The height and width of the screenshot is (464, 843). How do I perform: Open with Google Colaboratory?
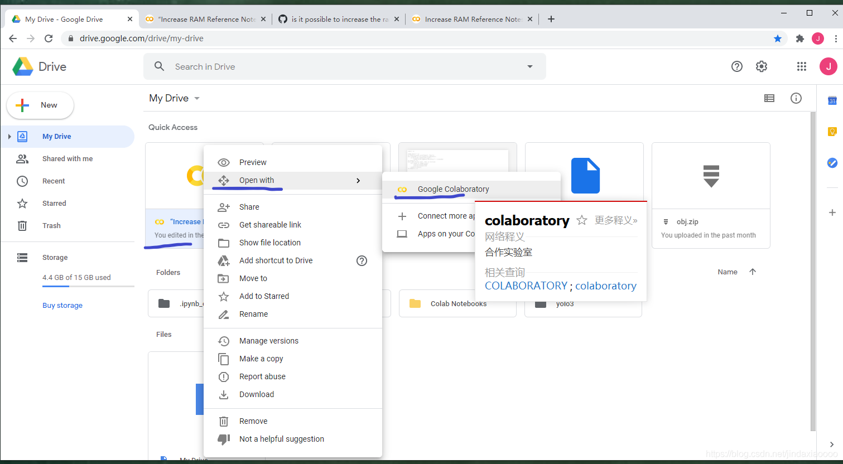pyautogui.click(x=471, y=189)
